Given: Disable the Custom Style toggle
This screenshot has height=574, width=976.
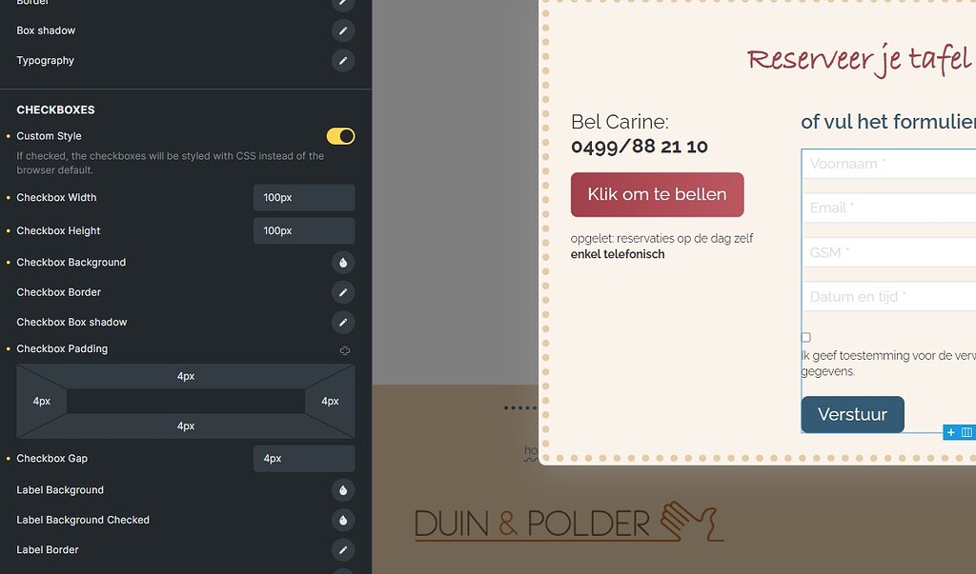Looking at the screenshot, I should [x=340, y=136].
